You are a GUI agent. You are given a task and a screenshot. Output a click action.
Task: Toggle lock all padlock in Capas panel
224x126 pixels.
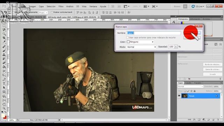click(195, 91)
